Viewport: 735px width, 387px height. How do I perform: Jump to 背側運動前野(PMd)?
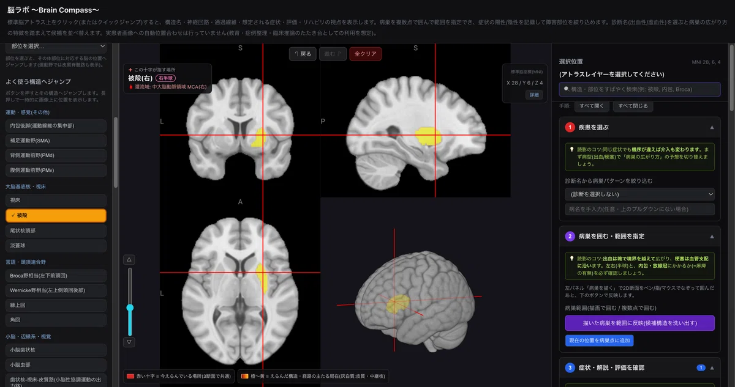(x=56, y=155)
